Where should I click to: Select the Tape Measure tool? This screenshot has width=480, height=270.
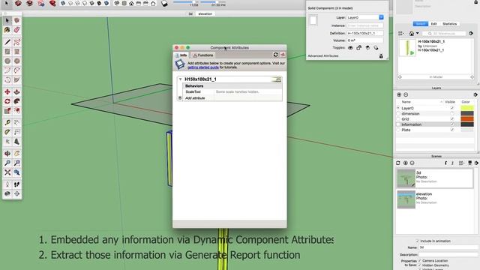click(x=7, y=123)
